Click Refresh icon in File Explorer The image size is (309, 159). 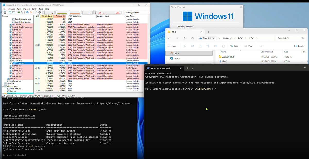point(192,38)
